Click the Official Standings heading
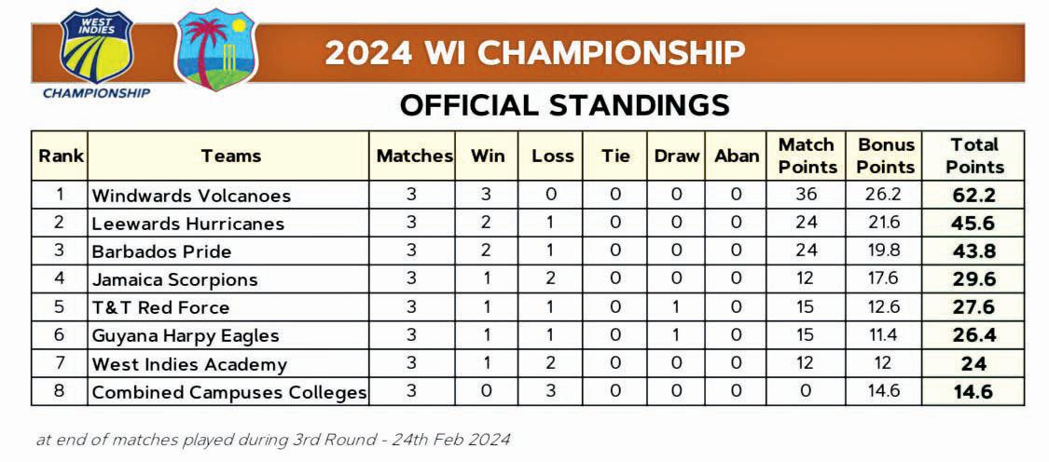The image size is (1049, 462). pos(564,105)
